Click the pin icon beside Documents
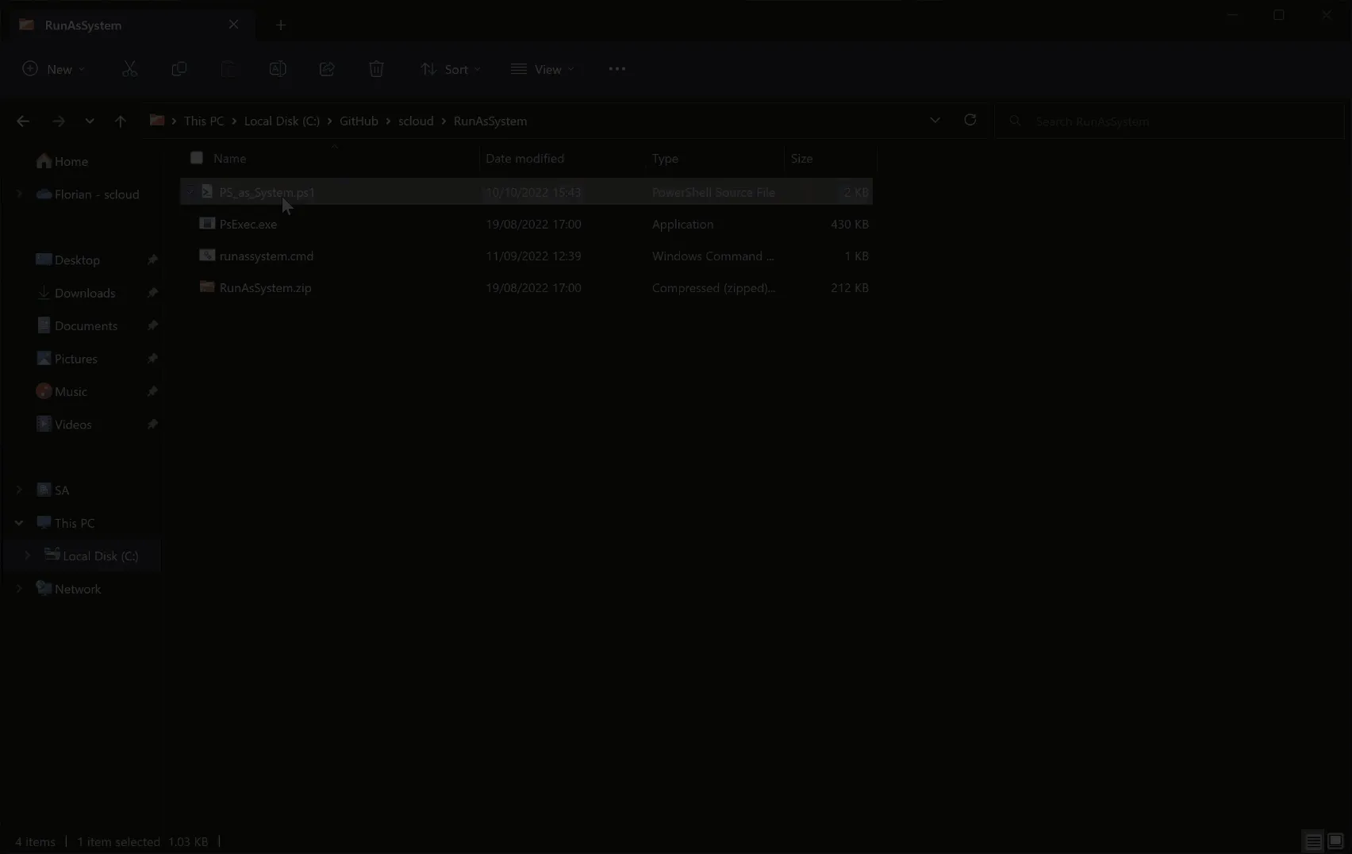 coord(152,325)
